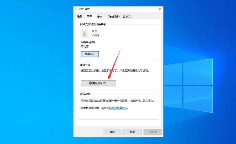Click the 文件 属性 title bar text
The height and width of the screenshot is (144, 236).
(x=84, y=9)
